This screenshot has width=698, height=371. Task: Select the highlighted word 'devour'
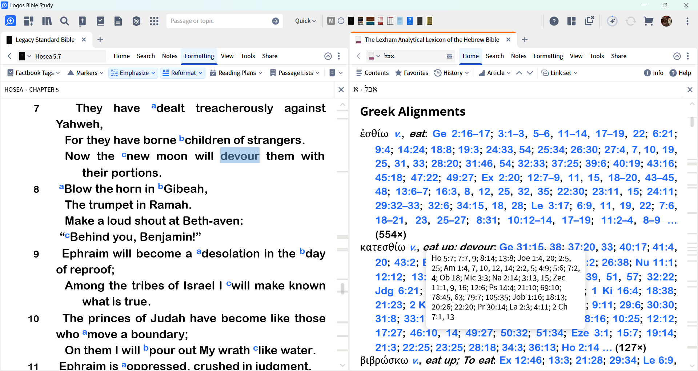(240, 156)
